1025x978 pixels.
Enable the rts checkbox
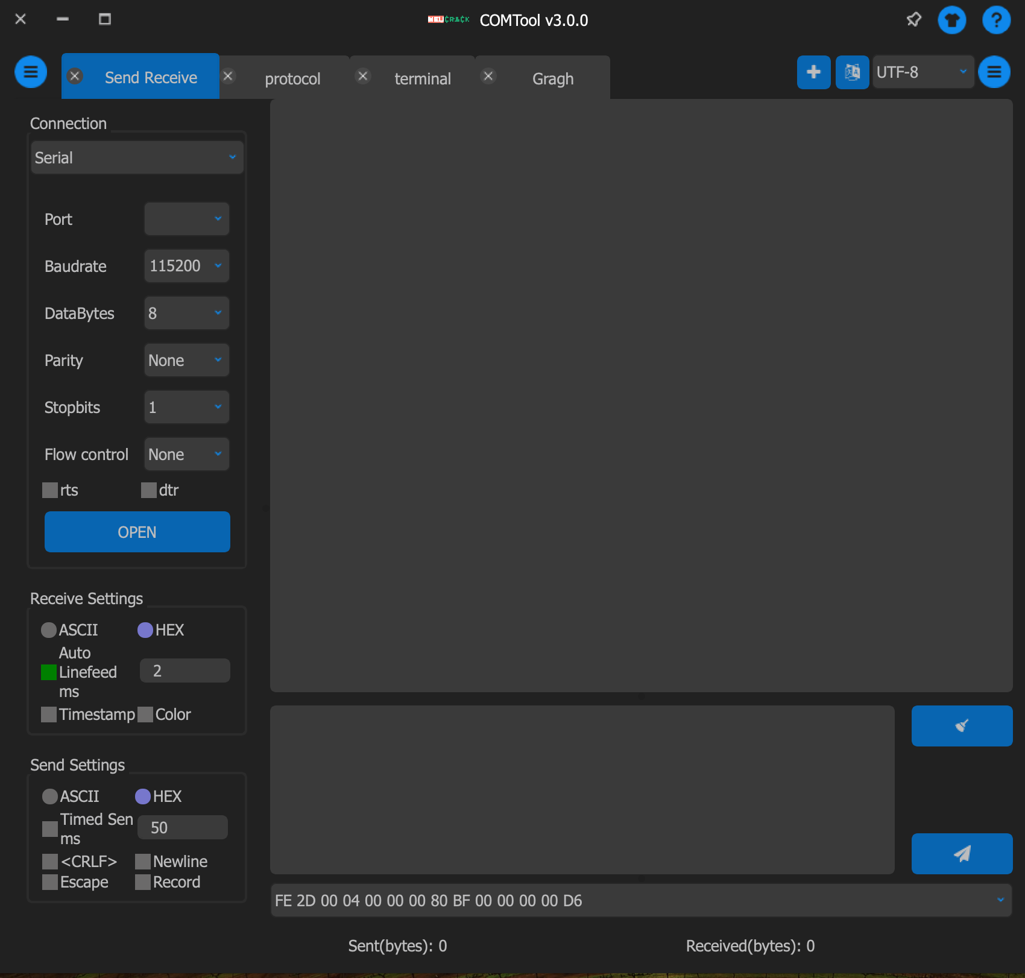point(50,490)
